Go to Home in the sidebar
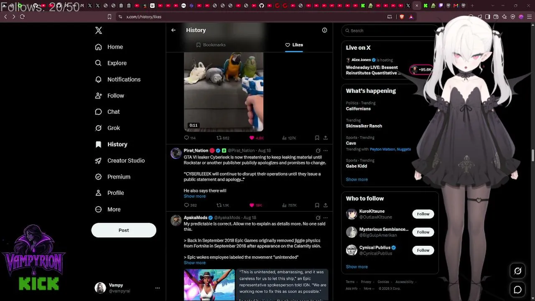535x301 pixels. tap(109, 47)
